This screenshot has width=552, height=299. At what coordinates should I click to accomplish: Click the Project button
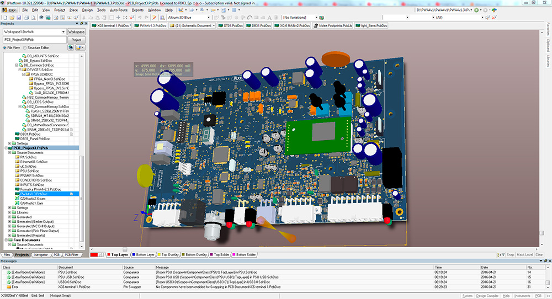click(x=76, y=40)
